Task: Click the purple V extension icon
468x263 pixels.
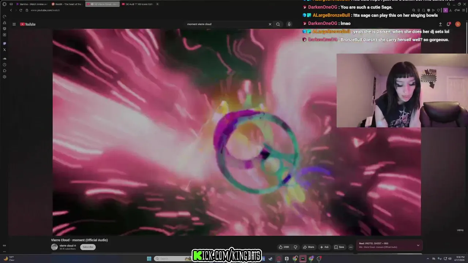Action: 445,10
